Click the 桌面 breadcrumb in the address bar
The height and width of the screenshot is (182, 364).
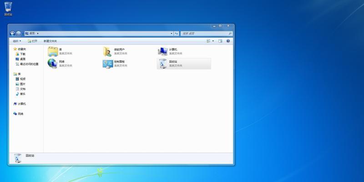[32, 33]
